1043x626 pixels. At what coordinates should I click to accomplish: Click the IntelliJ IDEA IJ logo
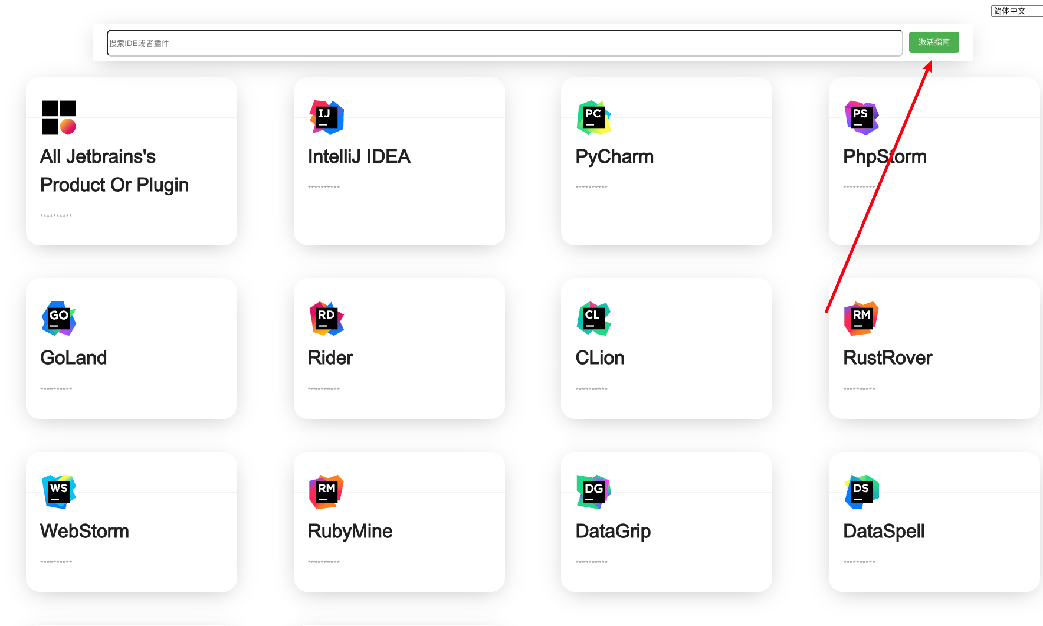[x=327, y=117]
